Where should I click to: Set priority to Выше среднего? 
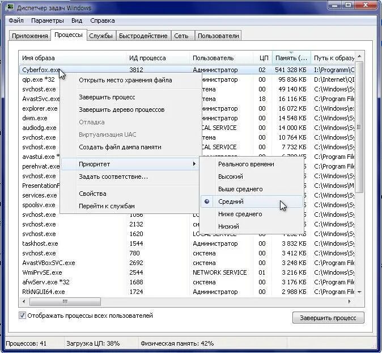click(252, 189)
